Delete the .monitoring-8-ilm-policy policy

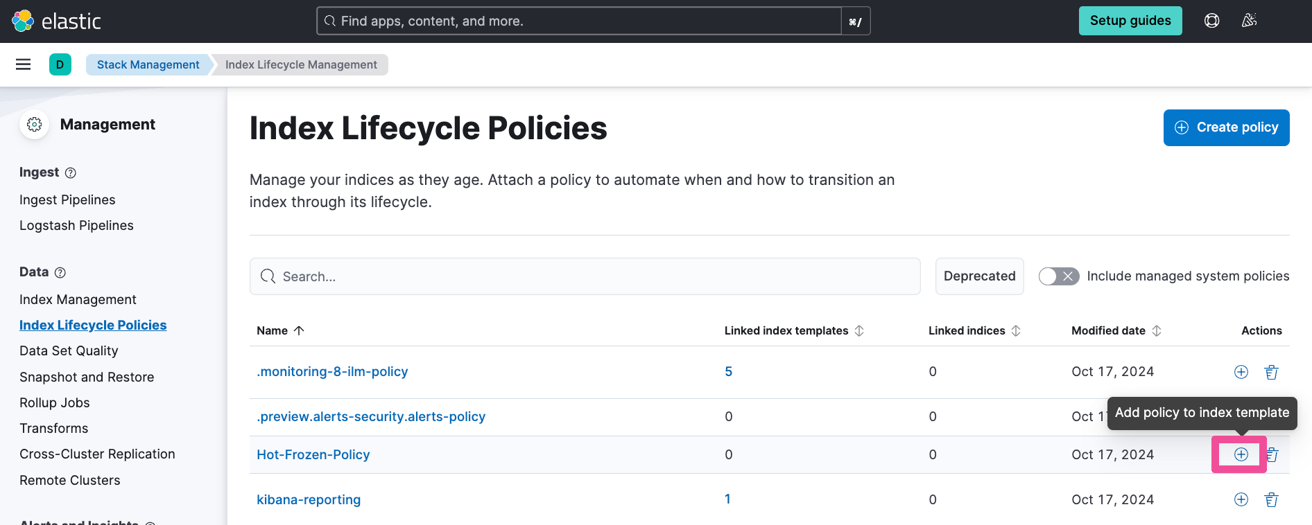[1271, 372]
